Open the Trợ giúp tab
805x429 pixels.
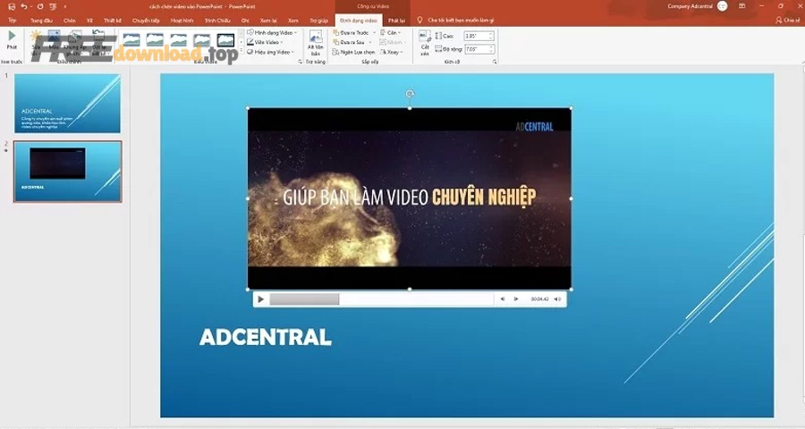tap(318, 21)
